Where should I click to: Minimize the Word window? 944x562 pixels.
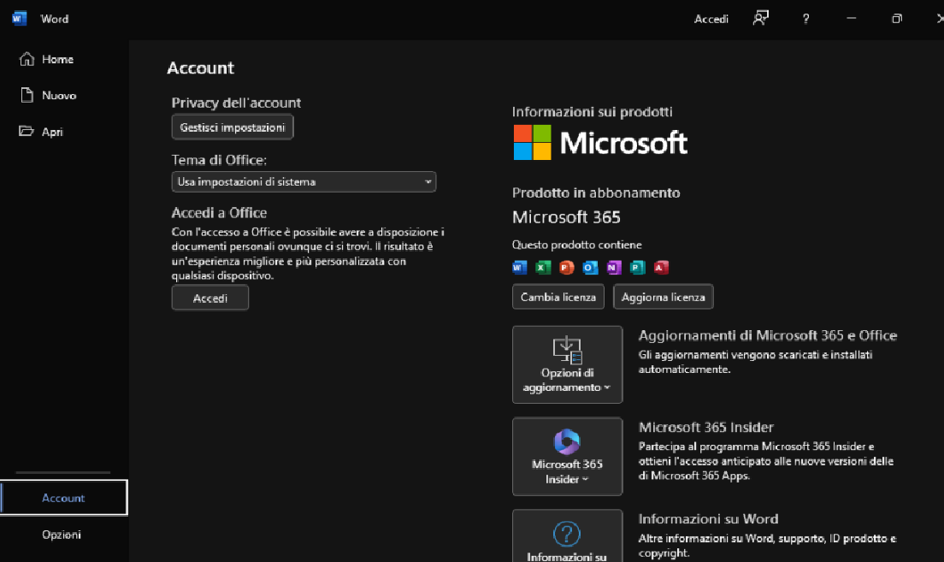(852, 19)
